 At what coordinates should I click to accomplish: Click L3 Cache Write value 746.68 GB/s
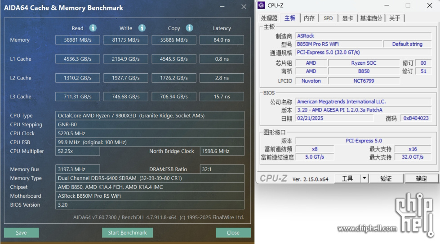pyautogui.click(x=126, y=97)
